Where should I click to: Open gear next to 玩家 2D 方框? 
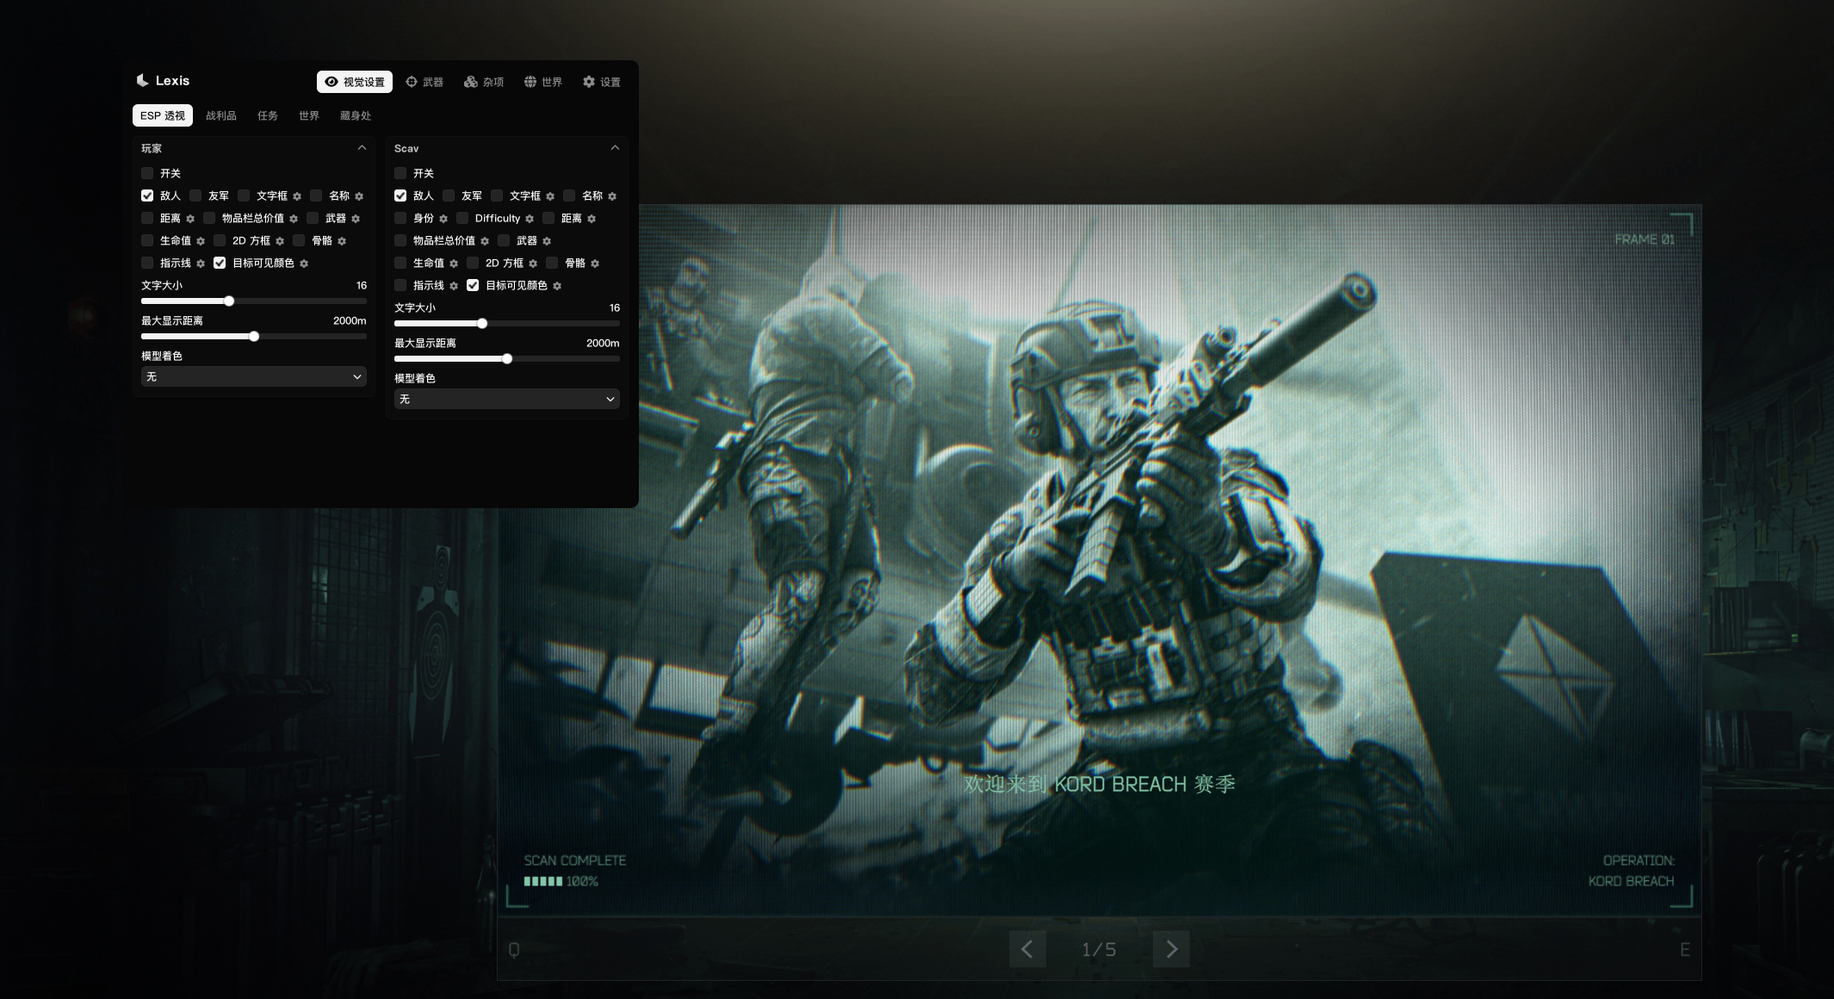280,241
